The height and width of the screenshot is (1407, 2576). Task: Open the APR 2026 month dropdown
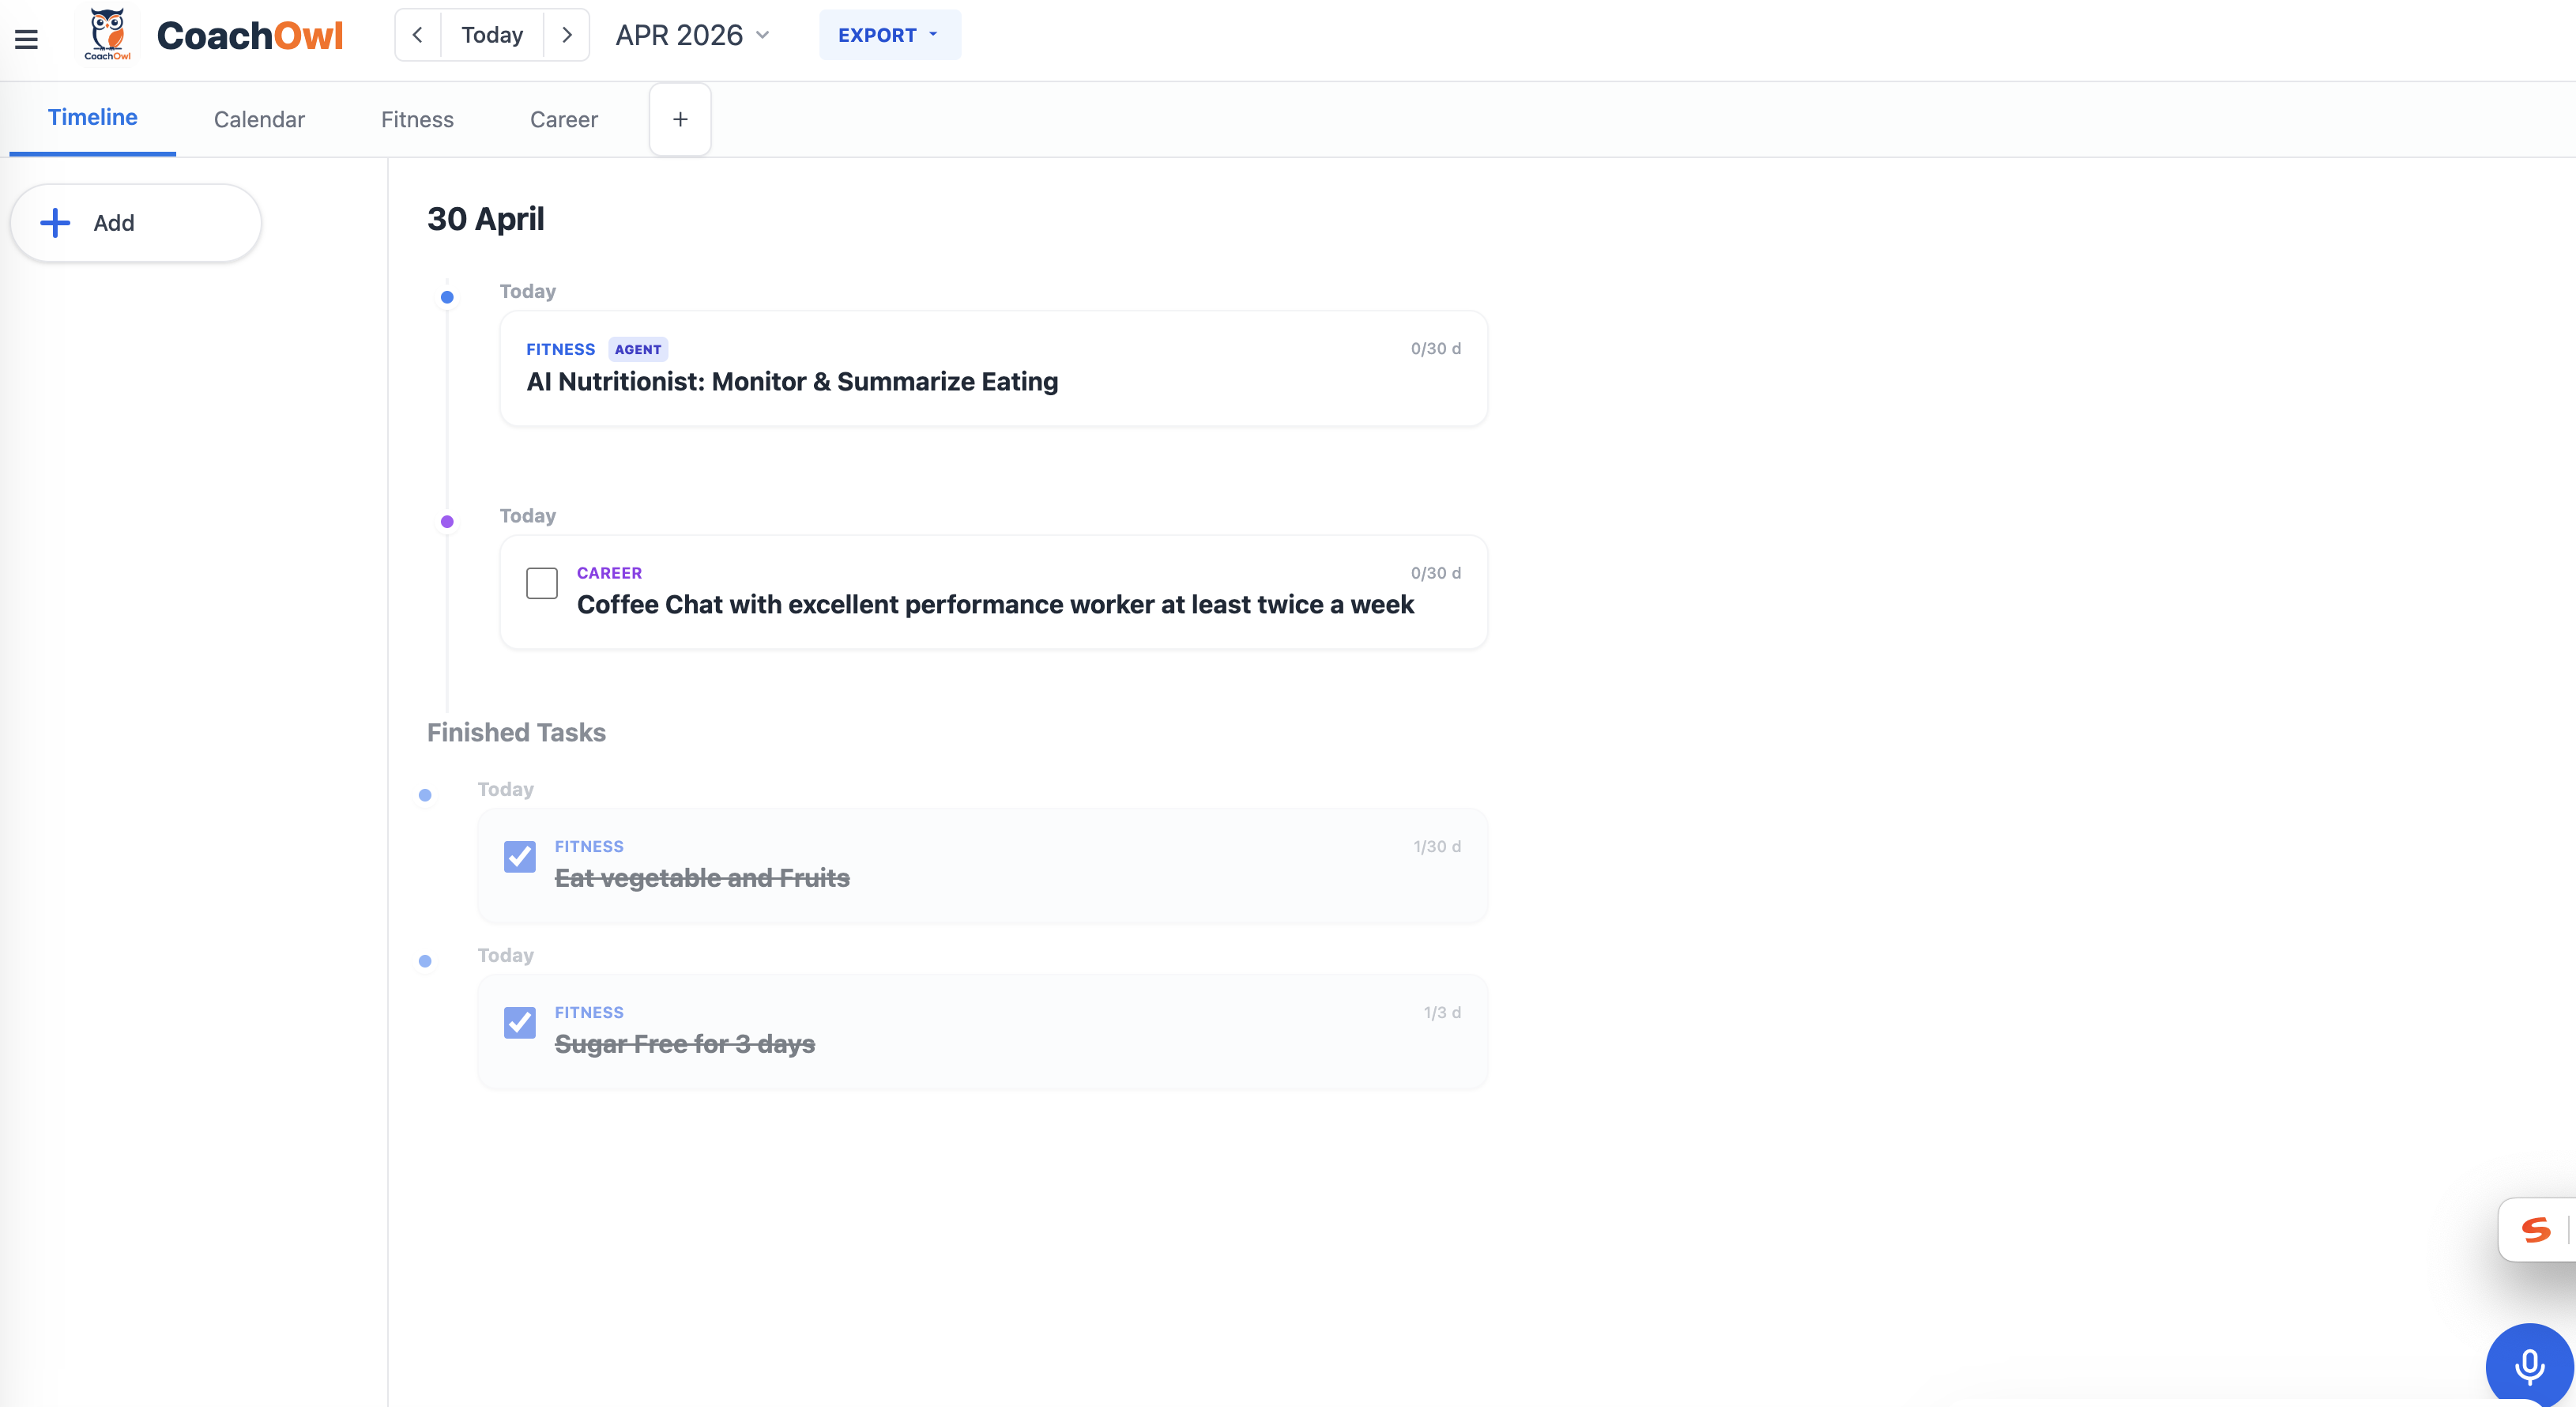click(x=692, y=35)
